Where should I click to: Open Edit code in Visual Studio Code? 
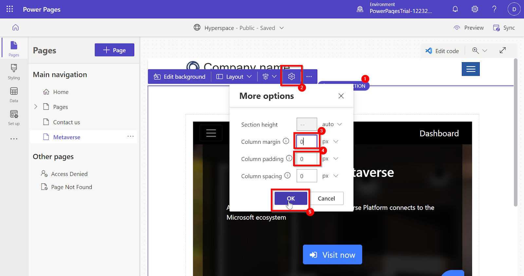point(442,51)
